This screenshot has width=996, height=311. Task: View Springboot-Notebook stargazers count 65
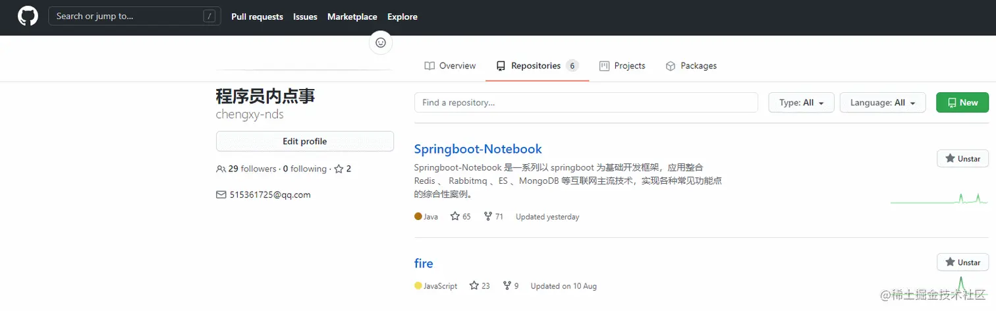click(x=460, y=216)
